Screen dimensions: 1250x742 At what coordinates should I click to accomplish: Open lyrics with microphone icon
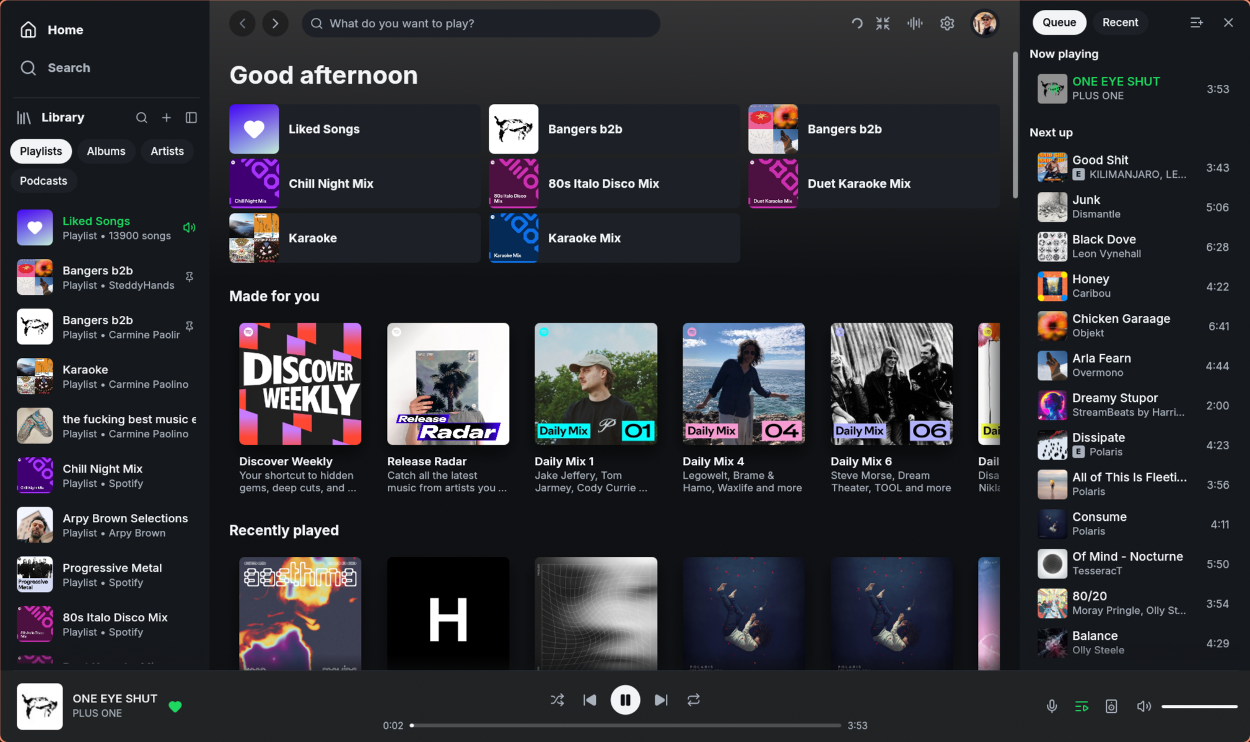[x=1052, y=706]
